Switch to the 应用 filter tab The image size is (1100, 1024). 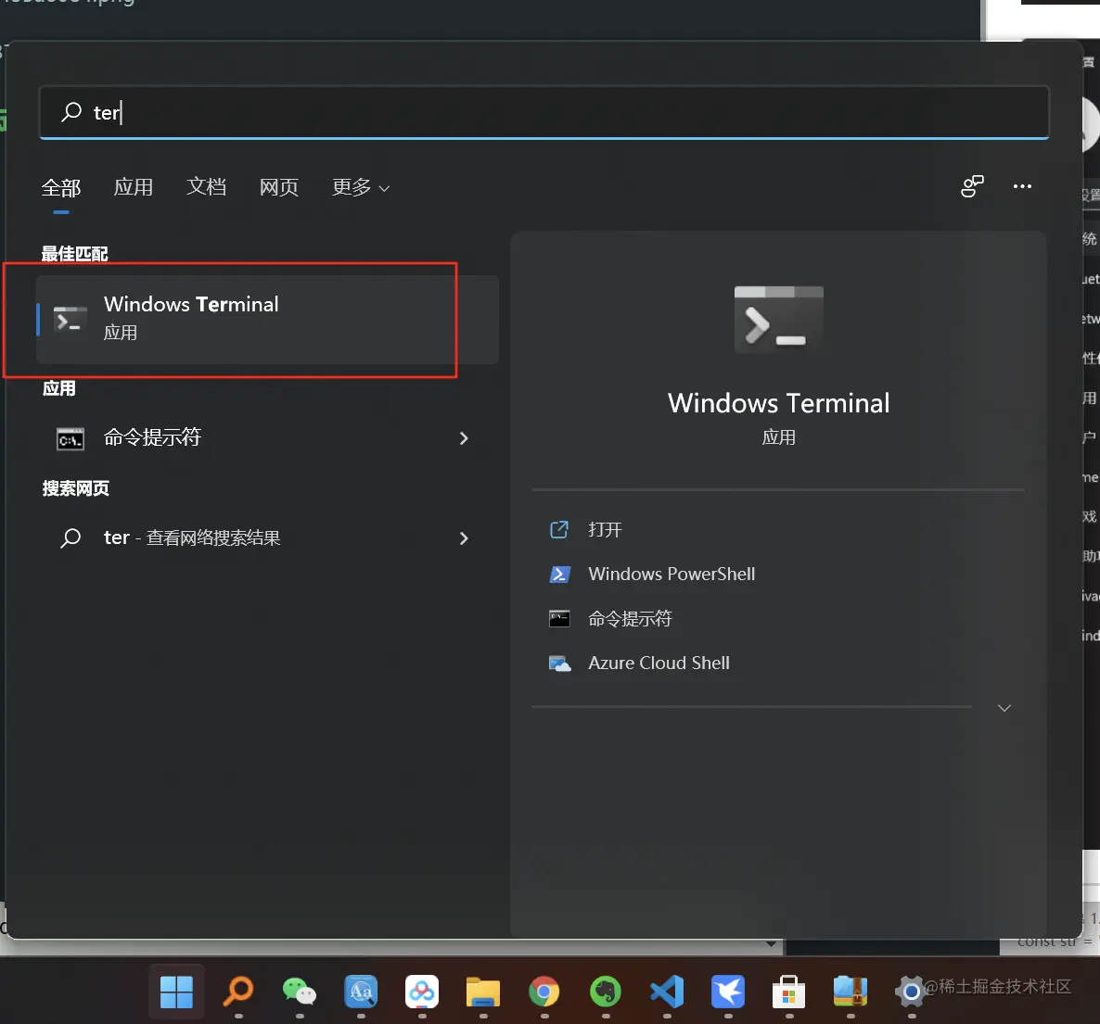(x=134, y=187)
